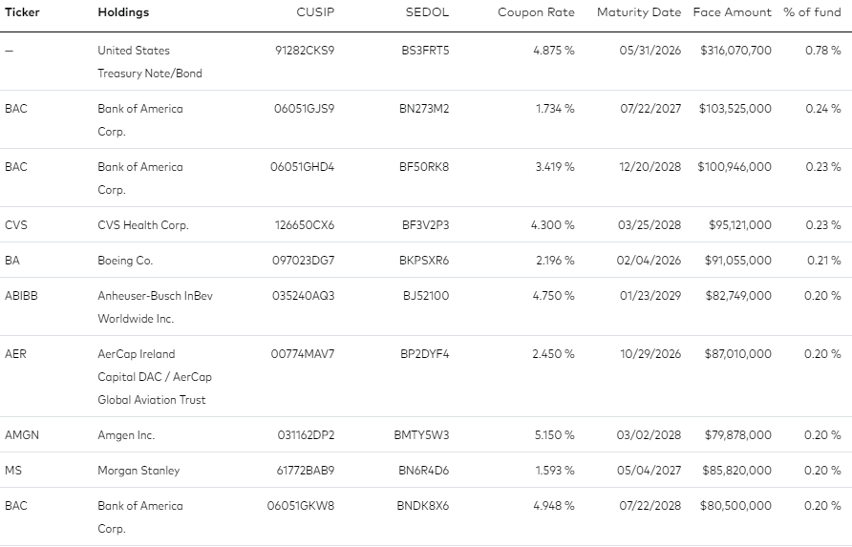Select United States Treasury Note/Bond holding
This screenshot has height=547, width=852.
150,62
